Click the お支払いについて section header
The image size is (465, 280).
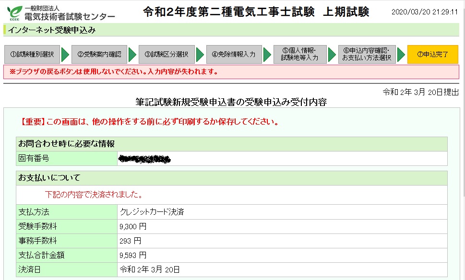coord(232,178)
